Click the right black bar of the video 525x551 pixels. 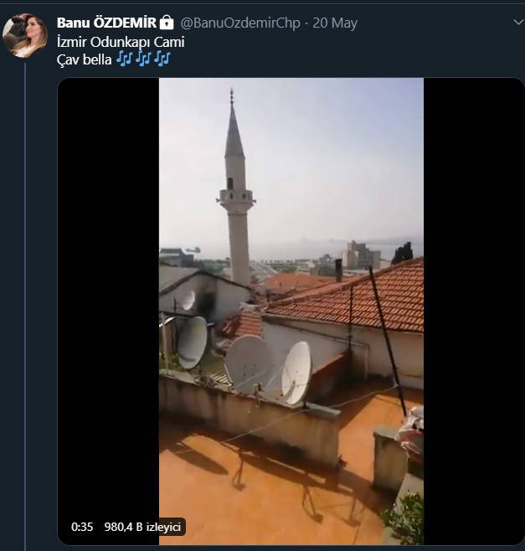tap(473, 310)
